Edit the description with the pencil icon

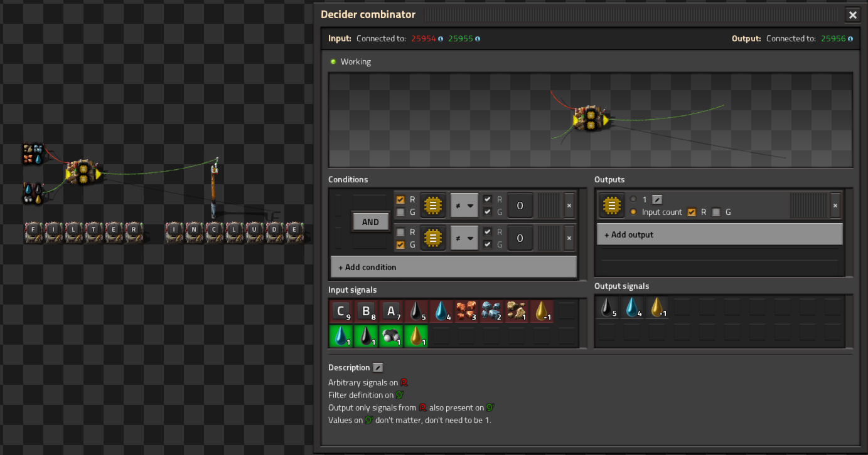tap(378, 367)
